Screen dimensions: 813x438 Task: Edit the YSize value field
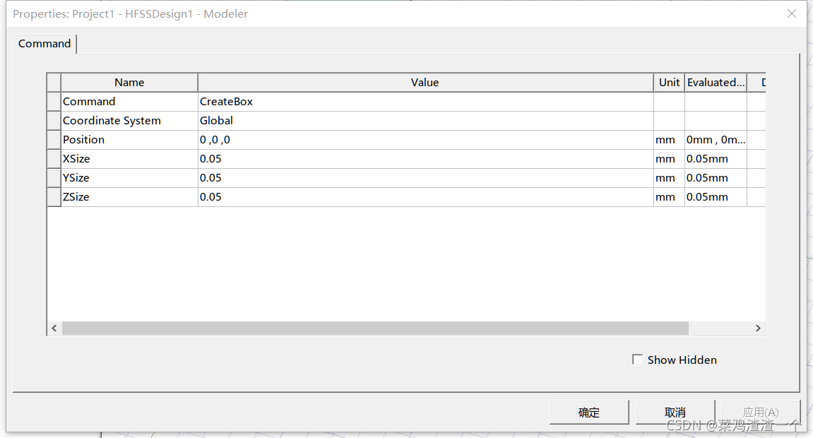point(425,178)
